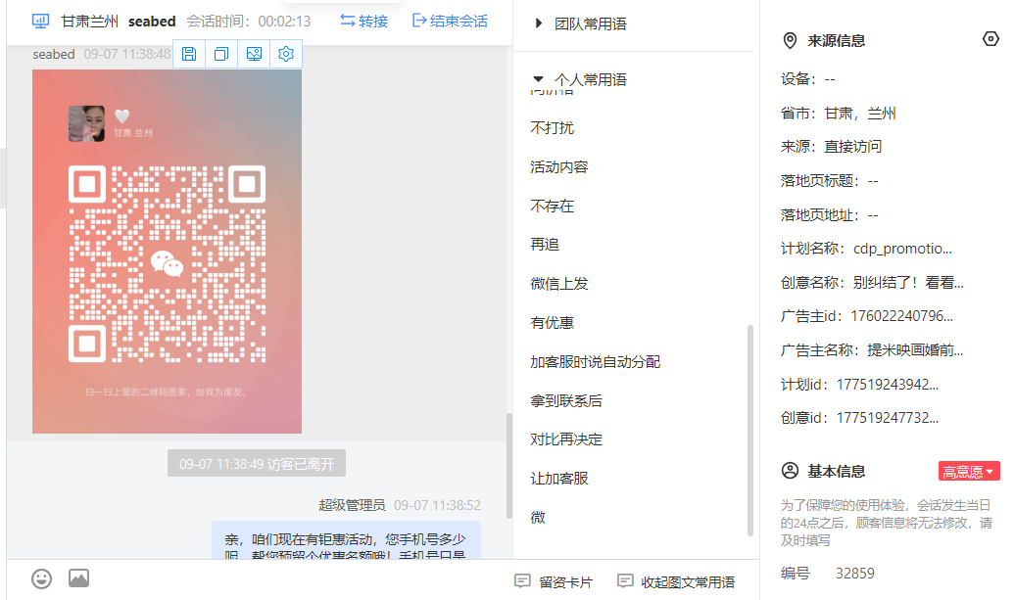
Task: Select the 让加客服 quick phrase
Action: (559, 479)
